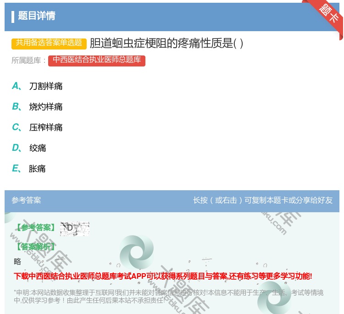Select option B 烧灼样痛
Viewport: 344px width, 314px height.
click(x=37, y=106)
